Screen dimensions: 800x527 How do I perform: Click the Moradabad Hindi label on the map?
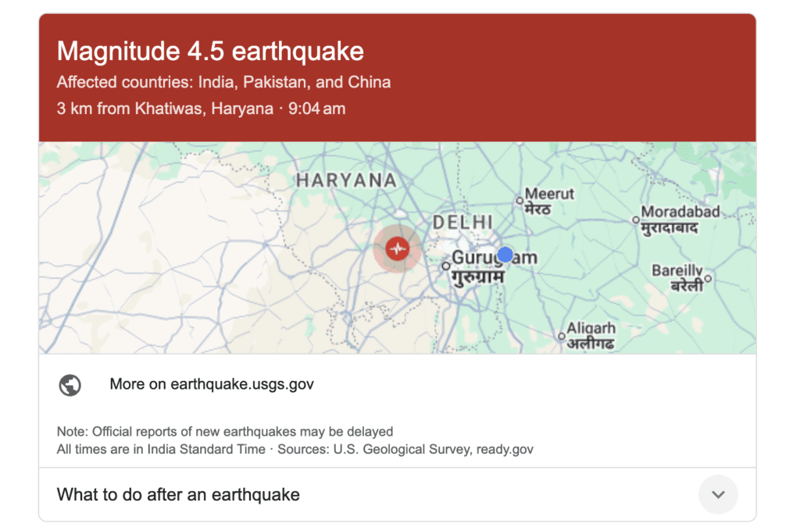pyautogui.click(x=669, y=228)
